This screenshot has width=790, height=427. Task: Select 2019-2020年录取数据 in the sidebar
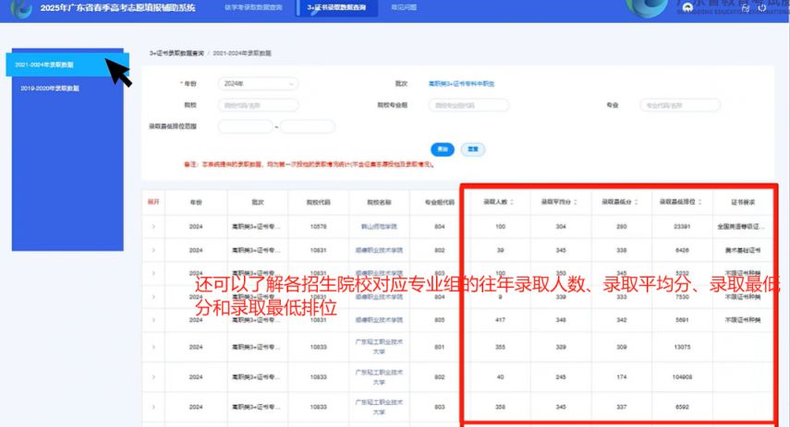click(50, 89)
